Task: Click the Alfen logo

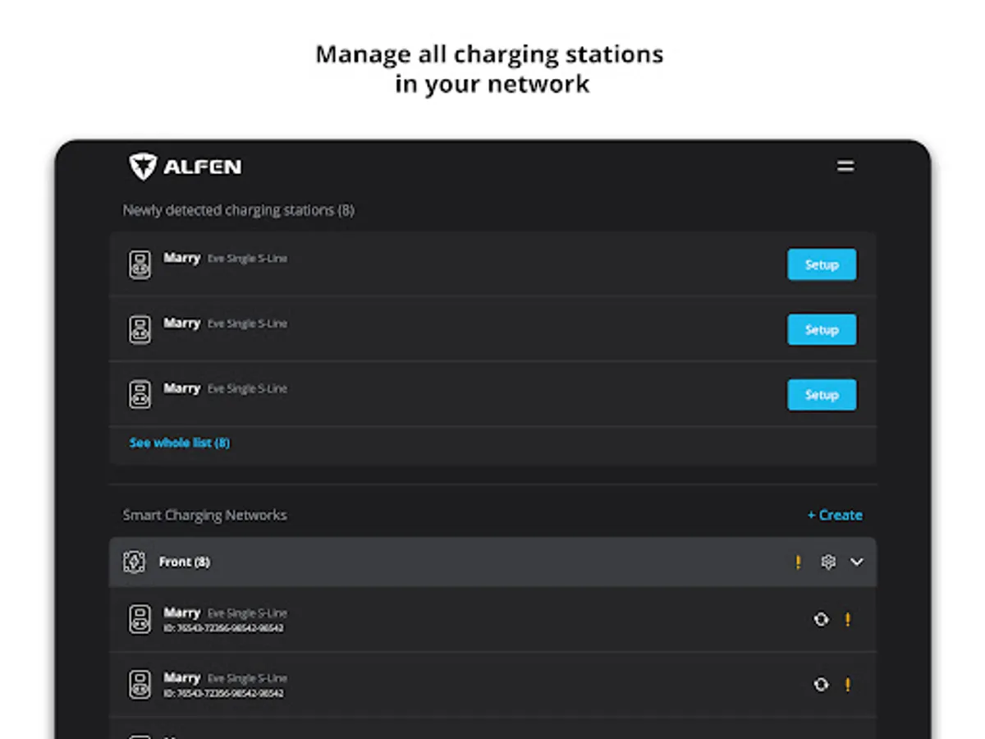Action: coord(186,167)
